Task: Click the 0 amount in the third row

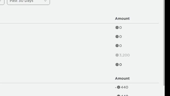Action: [x=120, y=46]
